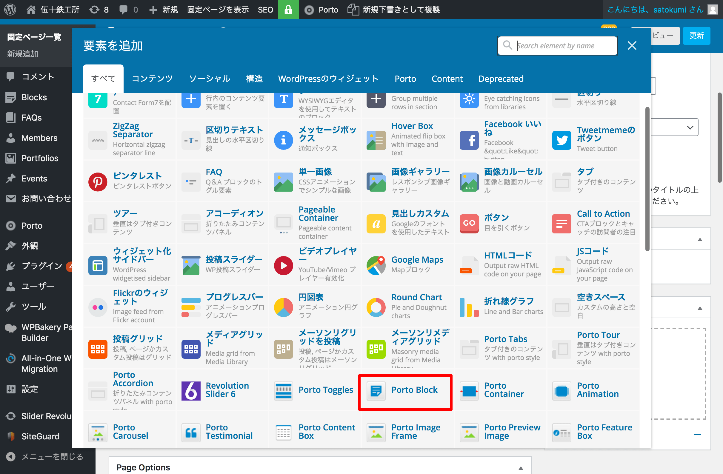Select the GO button element icon
723x474 pixels.
coord(469,224)
